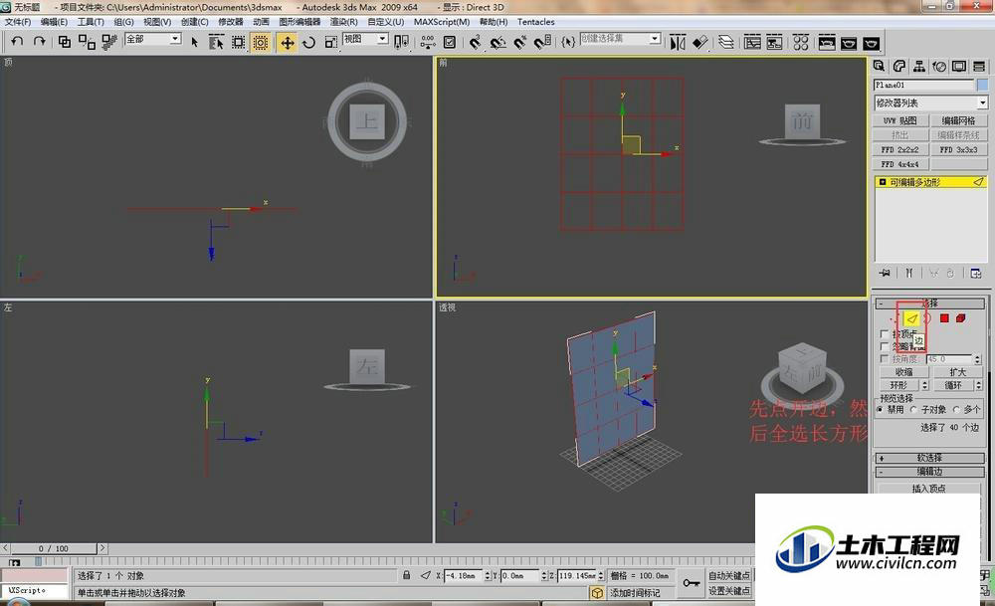Select the Bind to Space Warp tool
This screenshot has height=606, width=995.
(109, 42)
